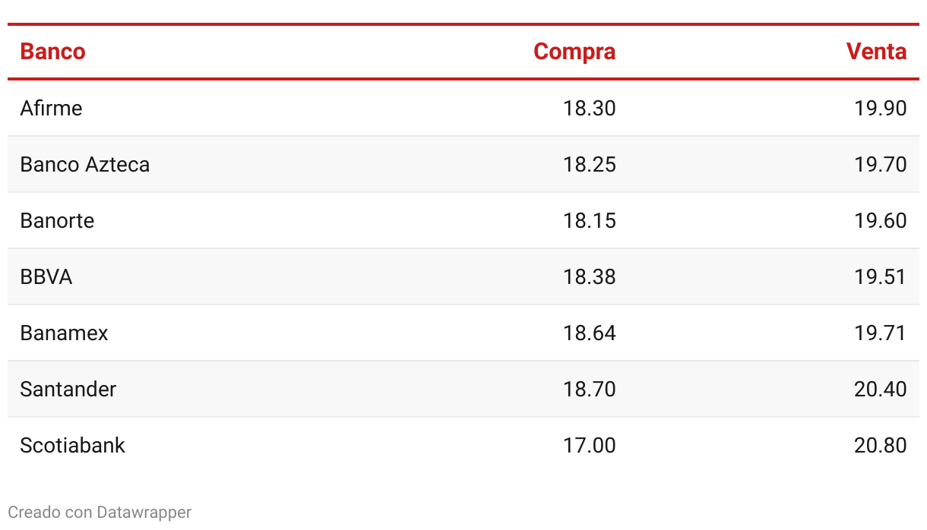Screen dimensions: 927x530
Task: Click Afirme venta value 19.90
Action: [x=881, y=108]
